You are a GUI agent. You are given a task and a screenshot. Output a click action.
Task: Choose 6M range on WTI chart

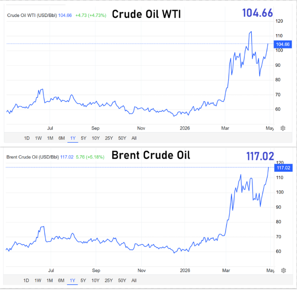[x=61, y=138]
